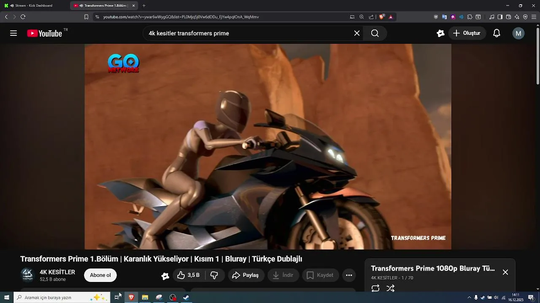Viewport: 540px width, 303px height.
Task: Open Windows Start menu
Action: click(x=6, y=298)
